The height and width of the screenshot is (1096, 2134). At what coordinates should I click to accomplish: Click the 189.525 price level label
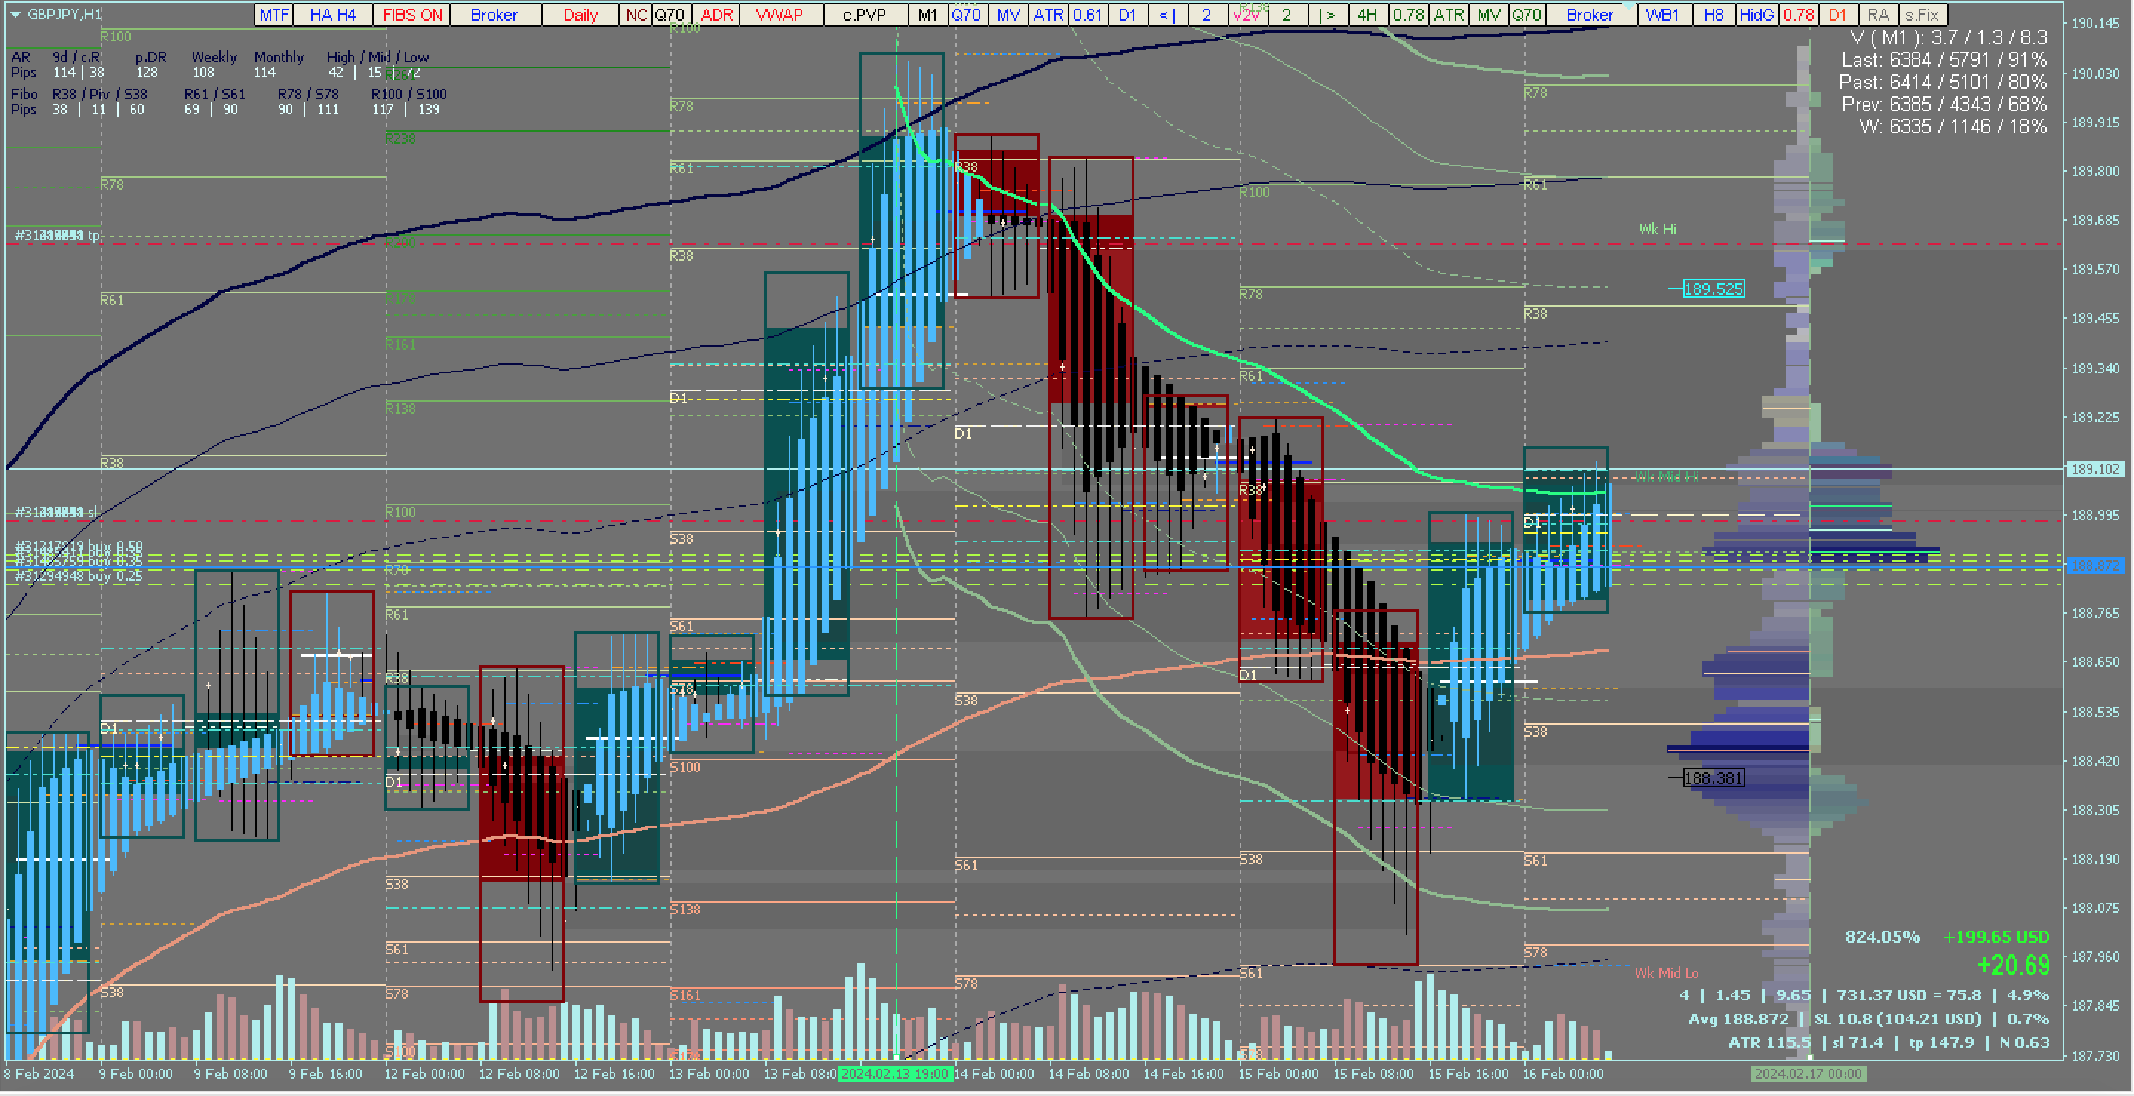[1713, 289]
